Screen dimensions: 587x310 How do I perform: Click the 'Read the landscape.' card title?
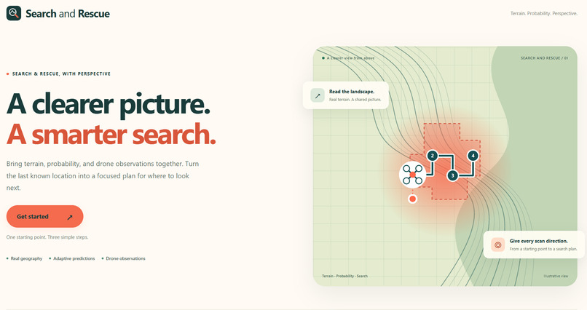click(x=352, y=92)
